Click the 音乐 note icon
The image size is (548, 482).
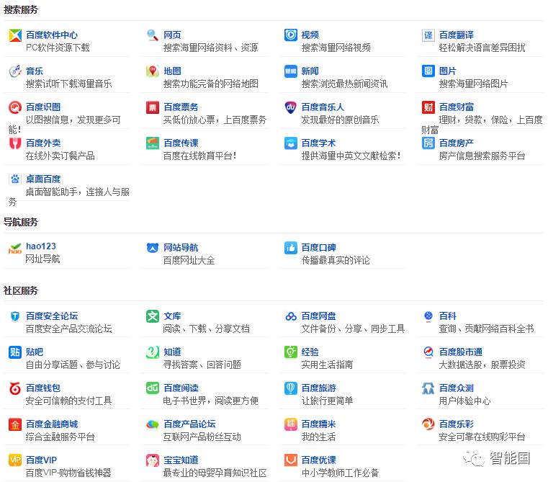[15, 71]
